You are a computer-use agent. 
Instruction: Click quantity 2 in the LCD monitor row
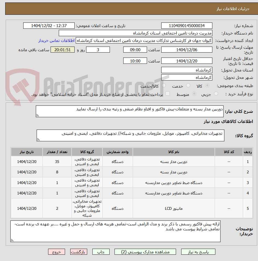click(57, 208)
